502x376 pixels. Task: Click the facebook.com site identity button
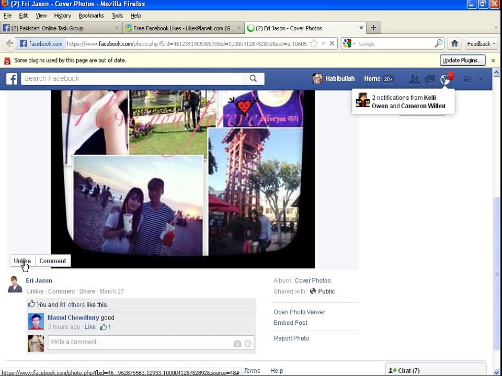coord(41,44)
